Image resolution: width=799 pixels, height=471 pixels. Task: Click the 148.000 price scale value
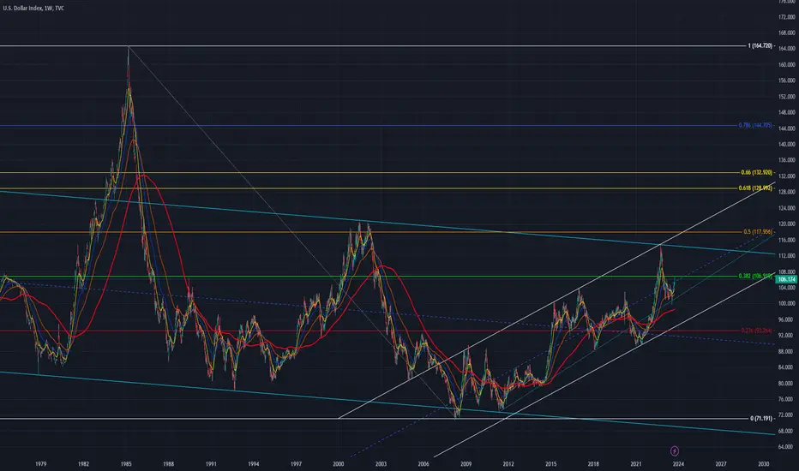[x=787, y=112]
